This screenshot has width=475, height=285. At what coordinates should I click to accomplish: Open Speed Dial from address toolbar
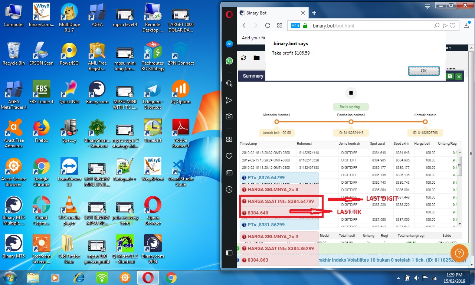tap(280, 26)
